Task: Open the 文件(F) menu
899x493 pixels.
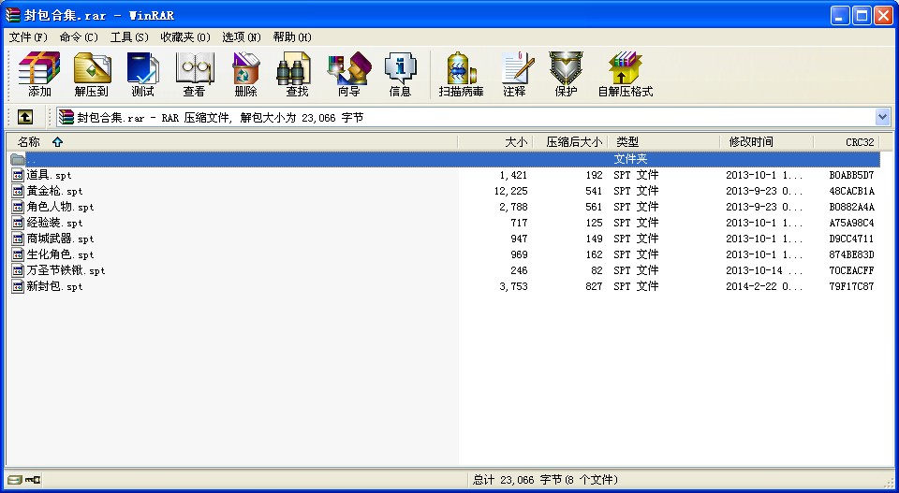Action: click(x=28, y=37)
